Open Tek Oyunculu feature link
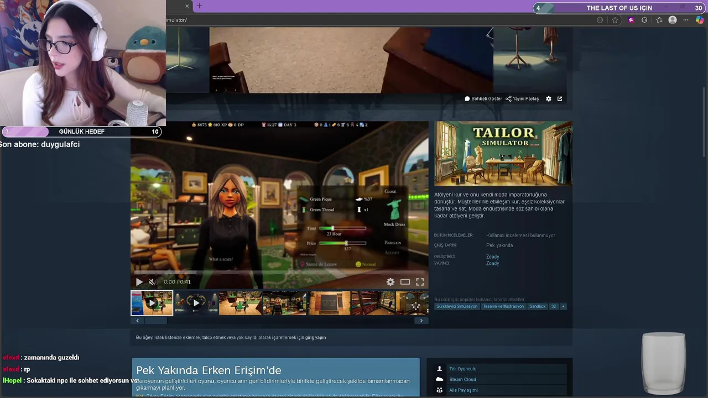The image size is (708, 398). (x=462, y=369)
